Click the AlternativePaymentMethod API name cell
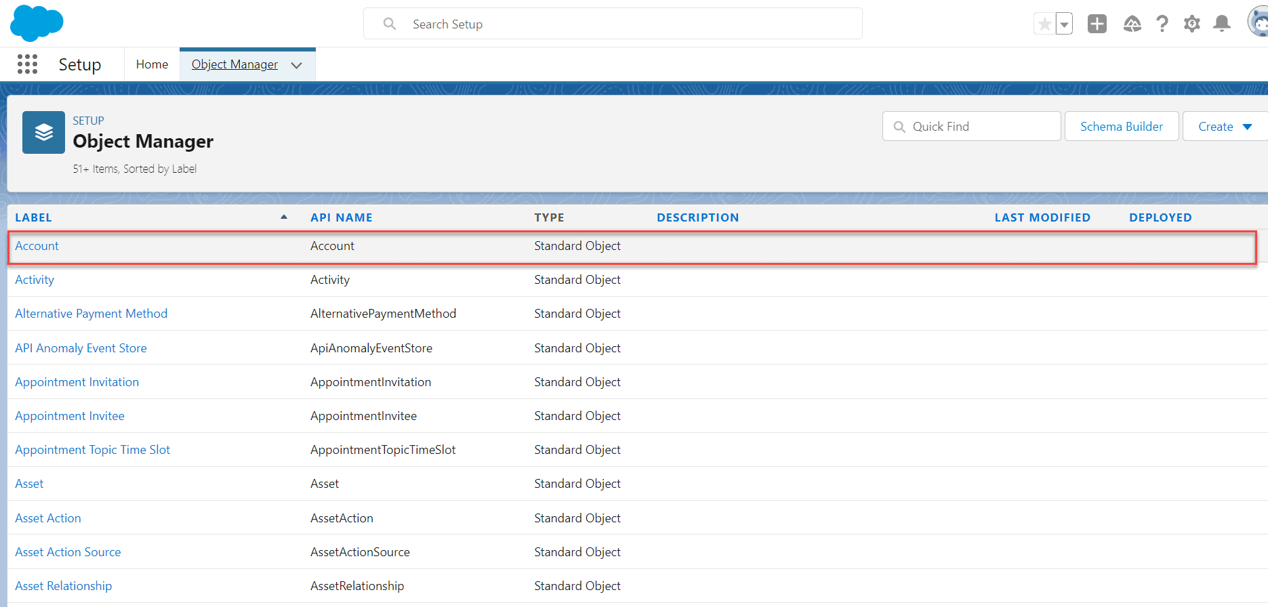 pos(384,314)
